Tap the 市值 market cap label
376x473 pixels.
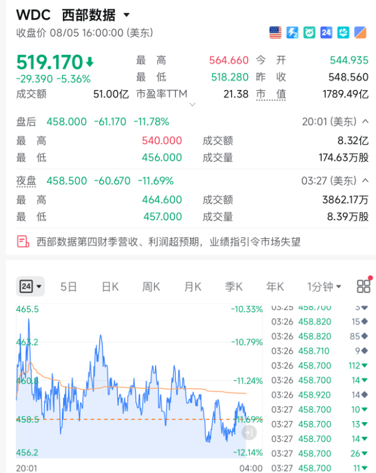click(270, 94)
